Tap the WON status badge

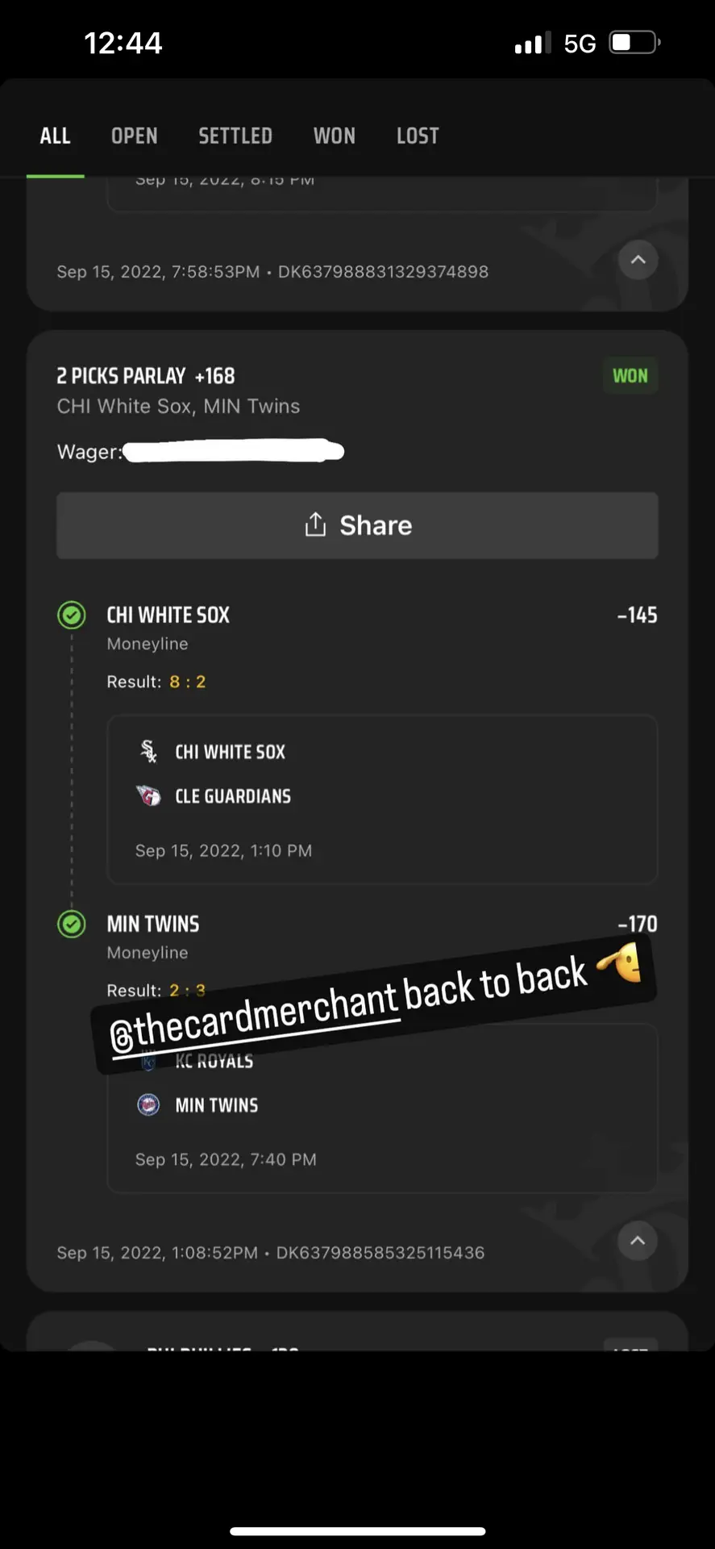click(630, 376)
